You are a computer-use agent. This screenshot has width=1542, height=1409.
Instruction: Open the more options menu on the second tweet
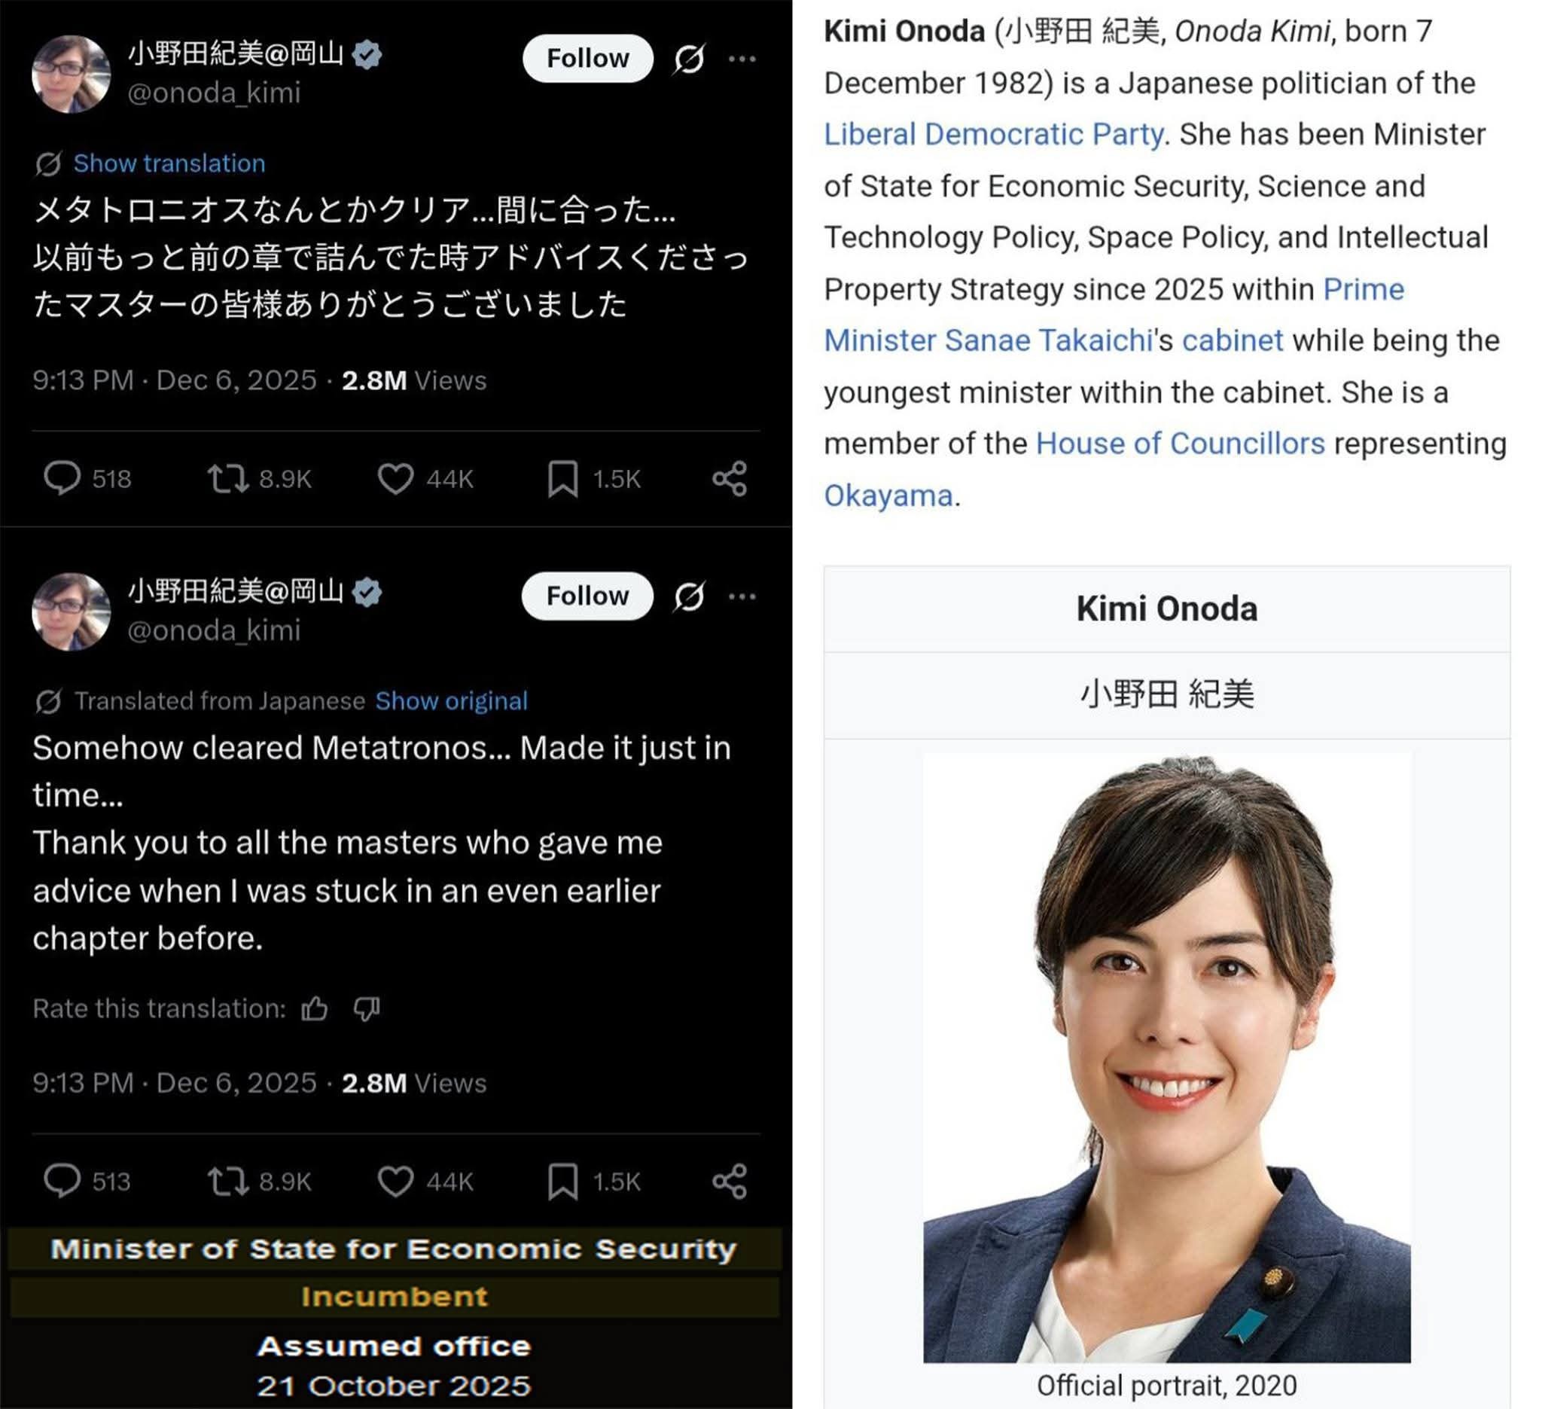[x=742, y=596]
